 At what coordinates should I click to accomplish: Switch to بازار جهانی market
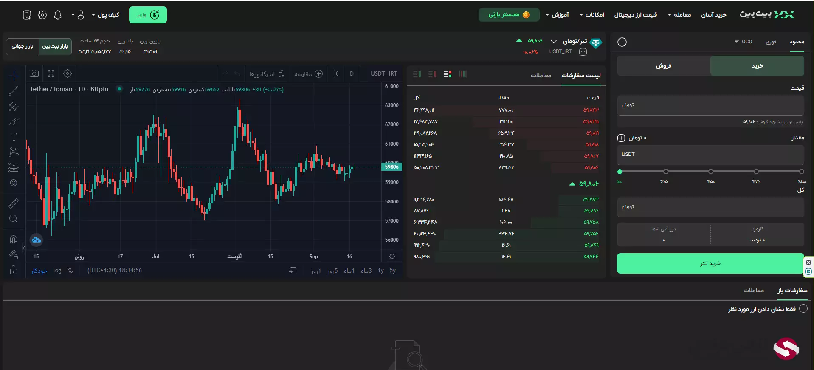tap(23, 46)
